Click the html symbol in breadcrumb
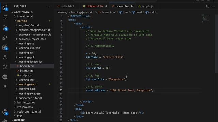 [x=124, y=12]
